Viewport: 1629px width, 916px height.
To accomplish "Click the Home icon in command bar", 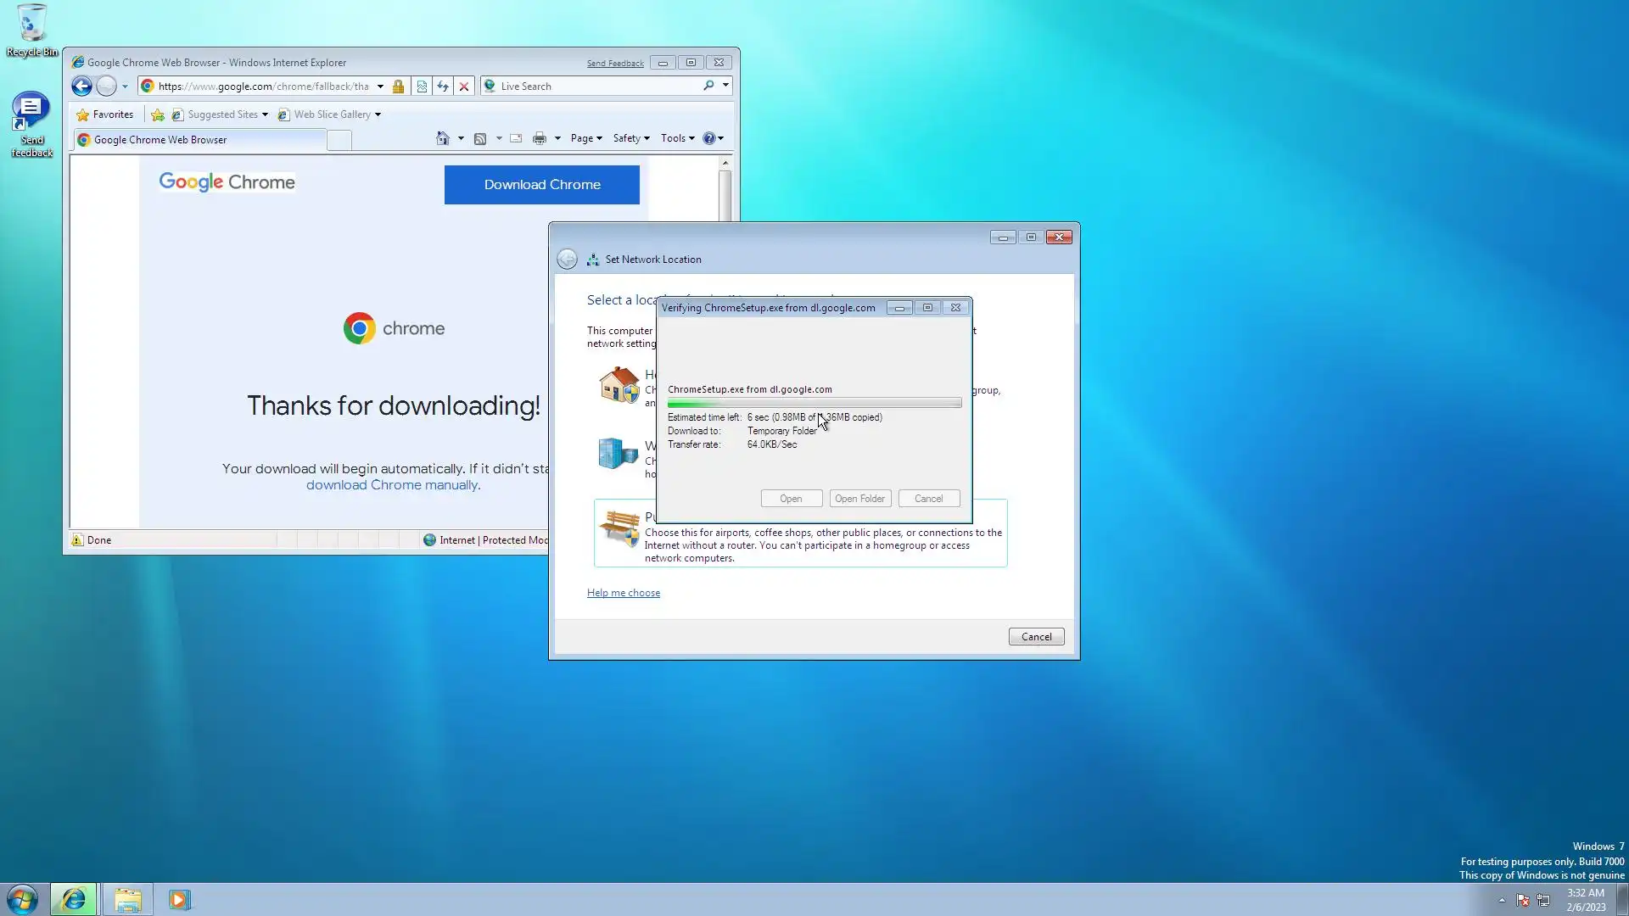I will tap(442, 138).
